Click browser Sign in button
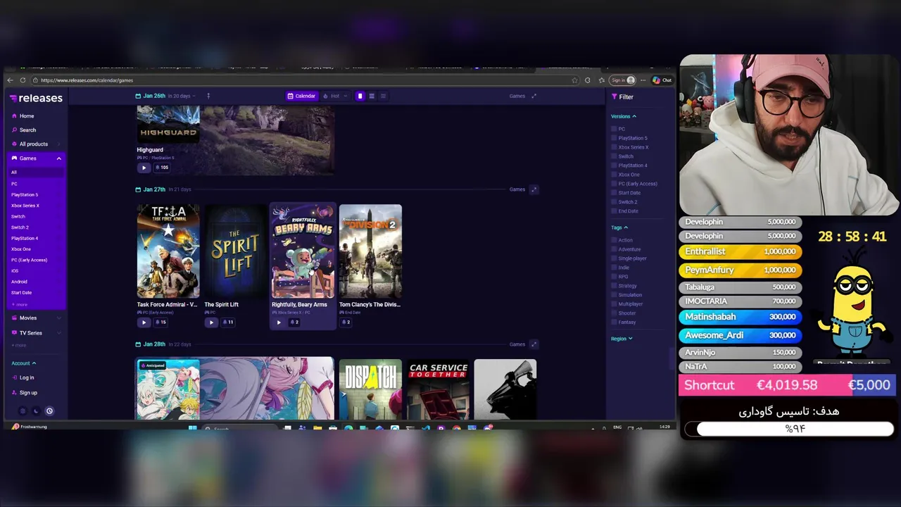901x507 pixels. pos(622,80)
